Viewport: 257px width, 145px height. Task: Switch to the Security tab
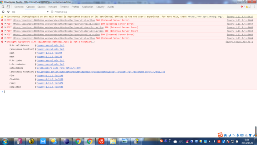[100, 7]
